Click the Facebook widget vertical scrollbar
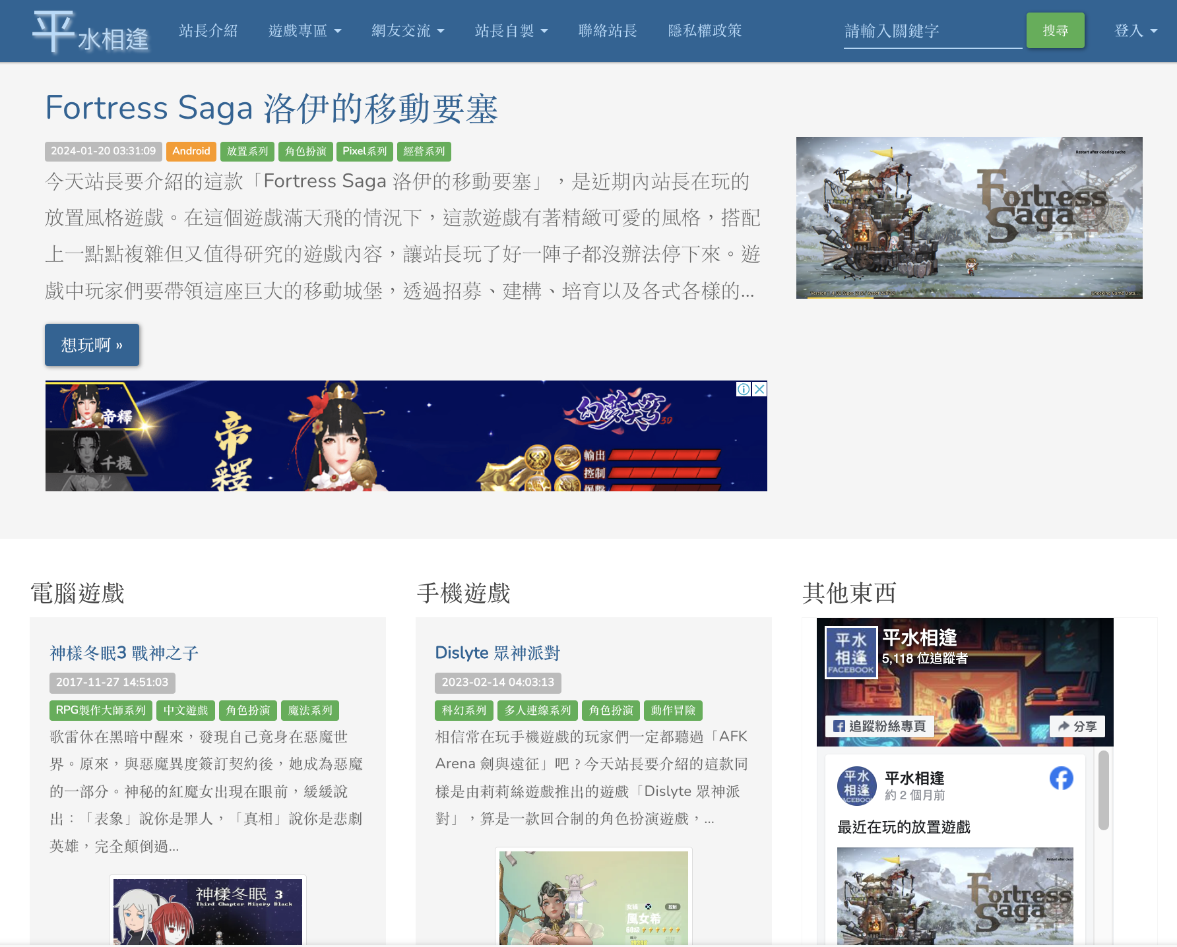1177x947 pixels. [x=1103, y=790]
